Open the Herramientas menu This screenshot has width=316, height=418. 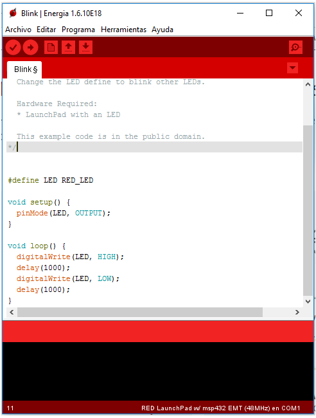click(x=123, y=30)
